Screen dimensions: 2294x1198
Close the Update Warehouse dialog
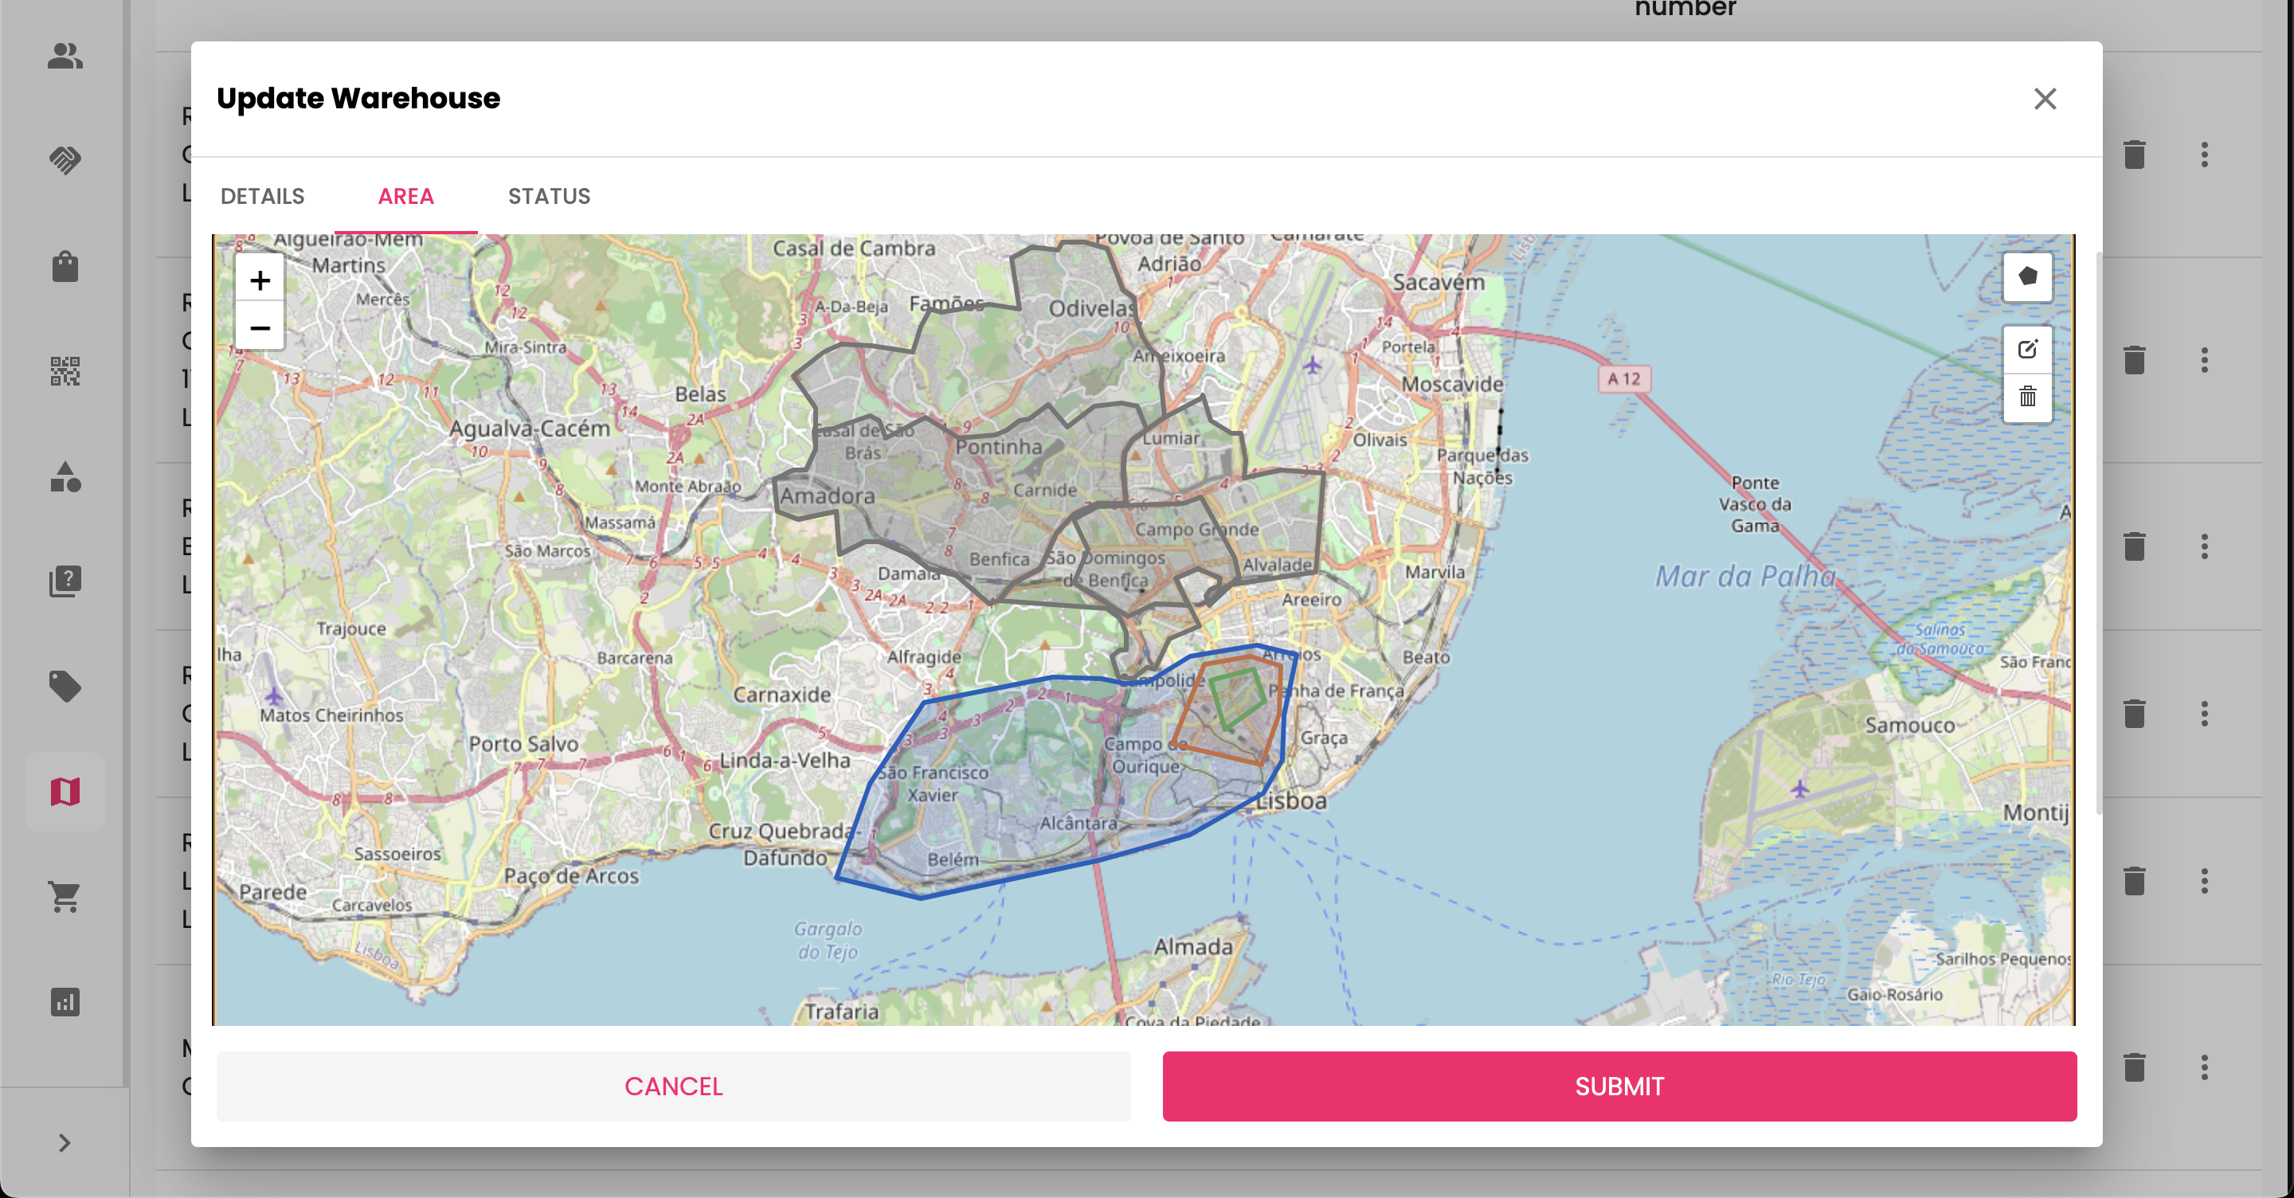2045,99
